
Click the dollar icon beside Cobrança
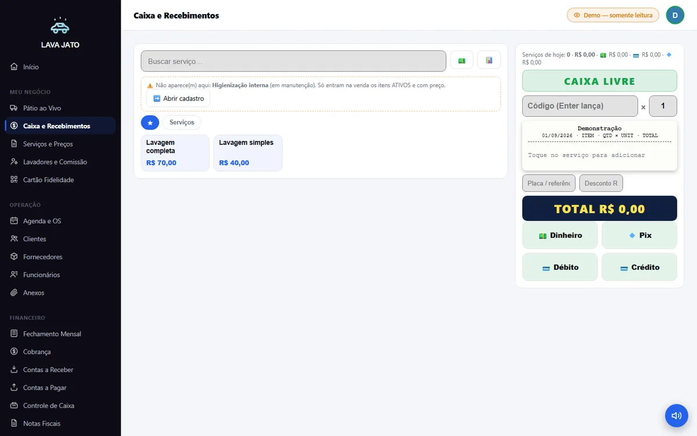14,352
